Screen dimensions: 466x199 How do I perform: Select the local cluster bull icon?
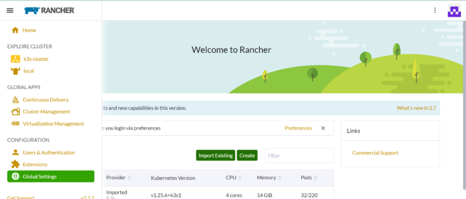click(15, 71)
